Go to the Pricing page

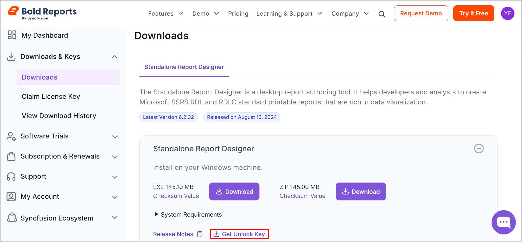point(238,14)
